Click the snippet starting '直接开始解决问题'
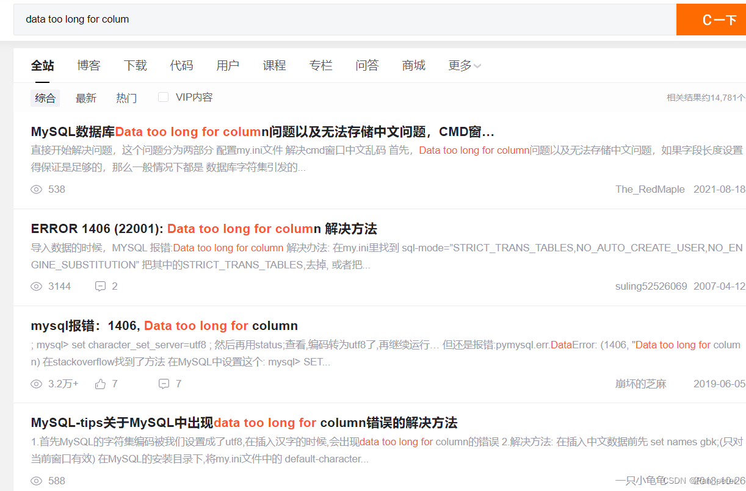 pyautogui.click(x=387, y=159)
